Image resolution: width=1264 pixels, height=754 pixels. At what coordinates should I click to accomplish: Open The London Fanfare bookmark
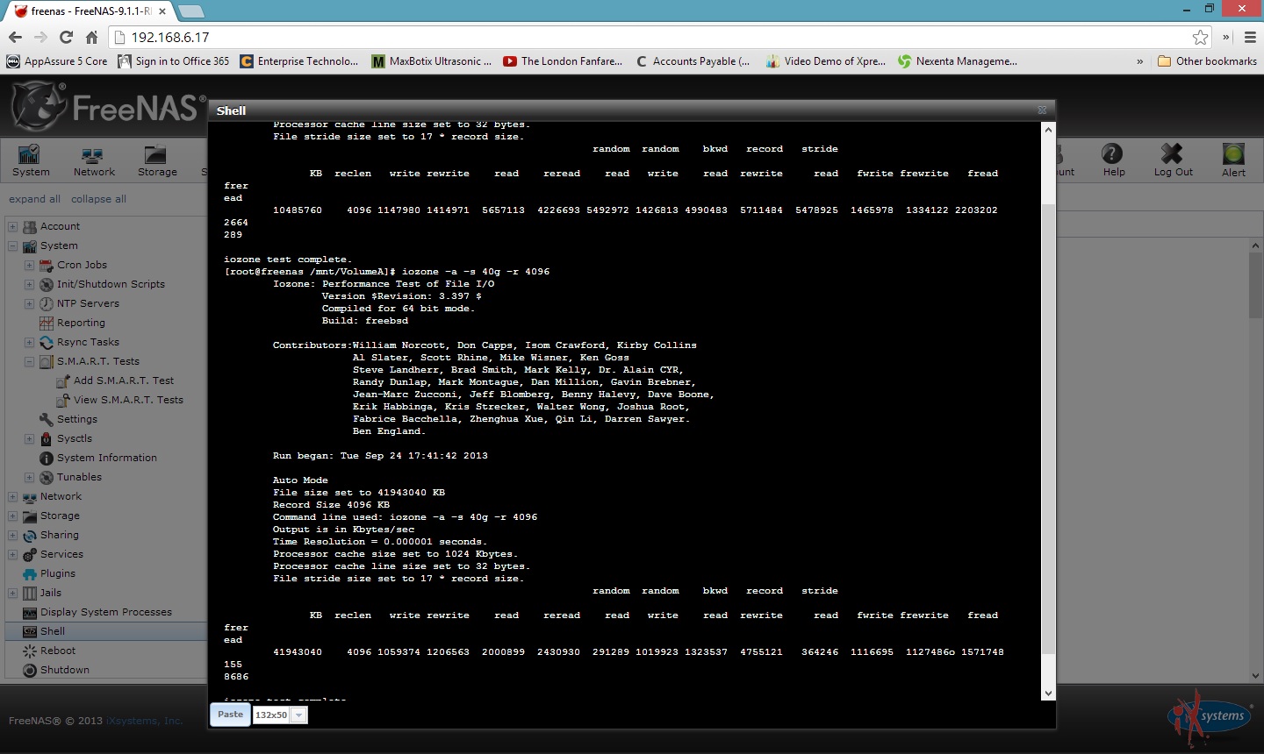[563, 61]
